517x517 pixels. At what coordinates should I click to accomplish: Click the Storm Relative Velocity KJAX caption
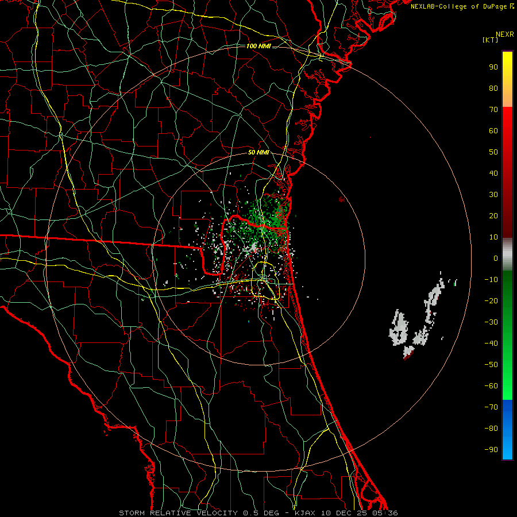[x=258, y=513]
